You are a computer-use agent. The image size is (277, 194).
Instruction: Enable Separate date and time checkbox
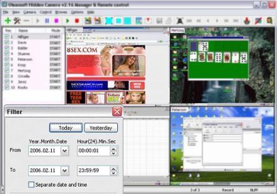[x=31, y=184]
